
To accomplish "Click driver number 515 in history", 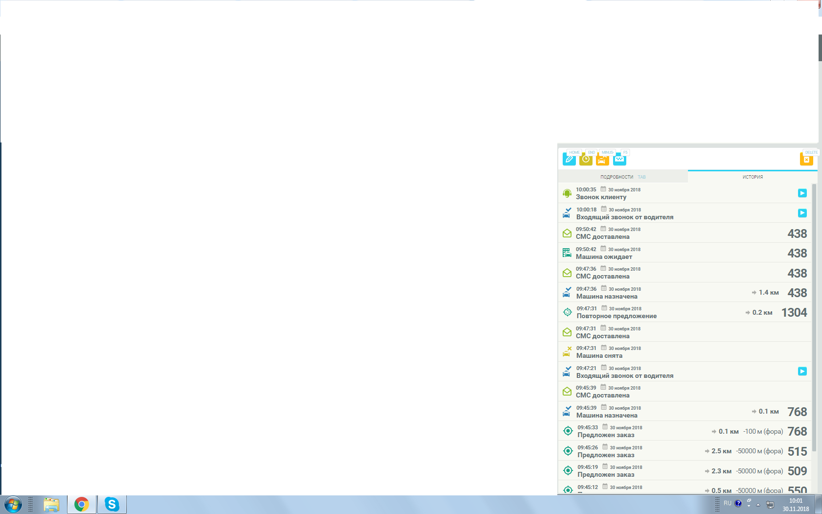I will pos(797,451).
